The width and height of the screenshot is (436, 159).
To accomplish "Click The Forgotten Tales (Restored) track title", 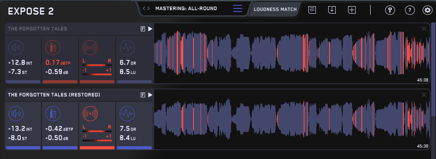I will 54,95.
